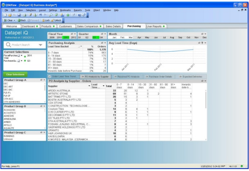Viewport: 249px width, 171px height.
Task: Click the eraser icon on Fiscal Year caption
Action: pos(72,34)
